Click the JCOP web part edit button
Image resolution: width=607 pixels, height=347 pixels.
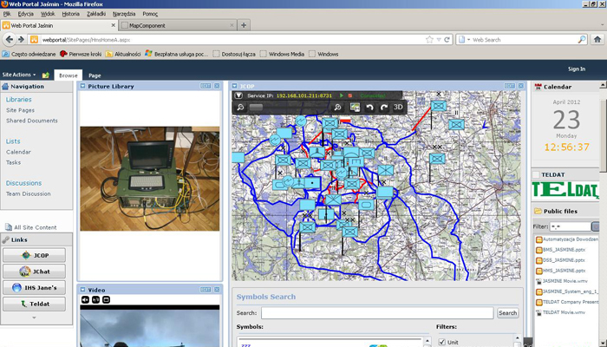(510, 86)
